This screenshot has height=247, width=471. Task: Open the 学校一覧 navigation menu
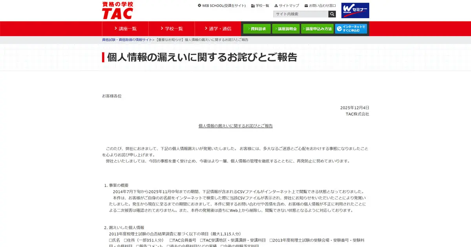pyautogui.click(x=172, y=28)
